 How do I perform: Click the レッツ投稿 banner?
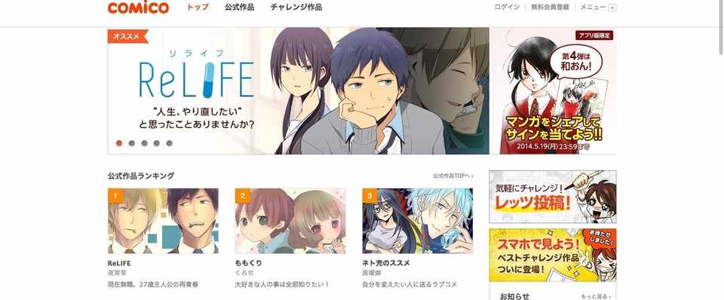pyautogui.click(x=553, y=197)
